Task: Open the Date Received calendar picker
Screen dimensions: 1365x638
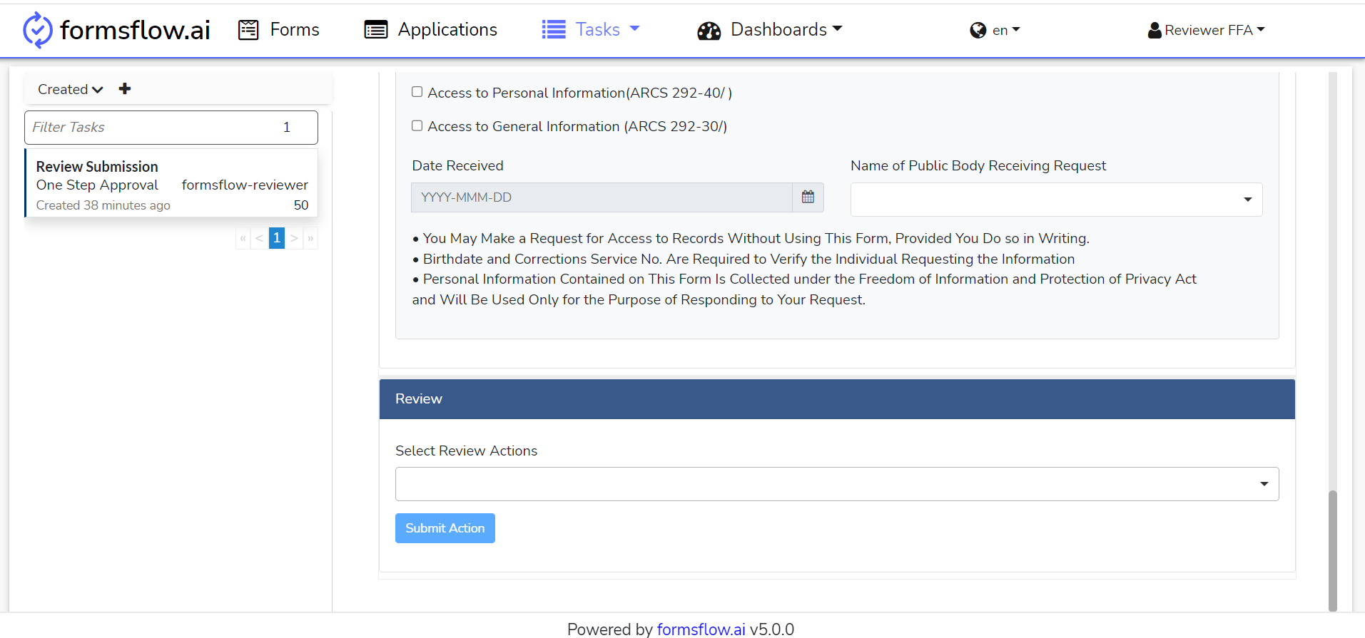Action: tap(808, 197)
